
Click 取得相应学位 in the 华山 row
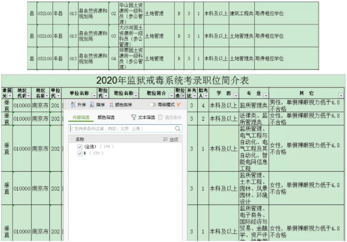[x=286, y=13]
